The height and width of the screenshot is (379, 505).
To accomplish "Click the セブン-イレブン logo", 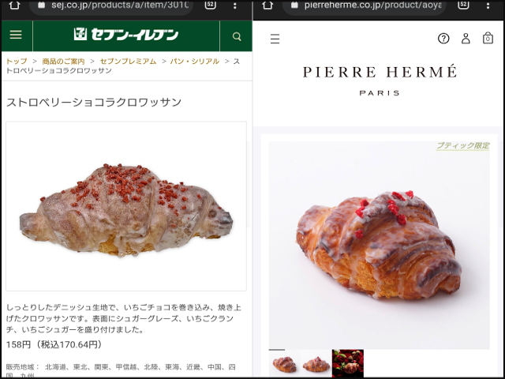I will coord(126,34).
